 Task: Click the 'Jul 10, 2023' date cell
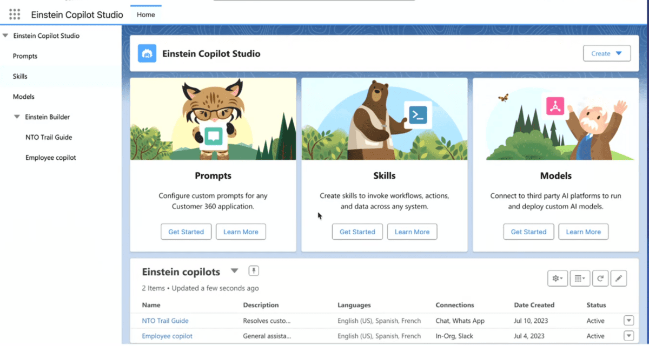click(x=532, y=321)
